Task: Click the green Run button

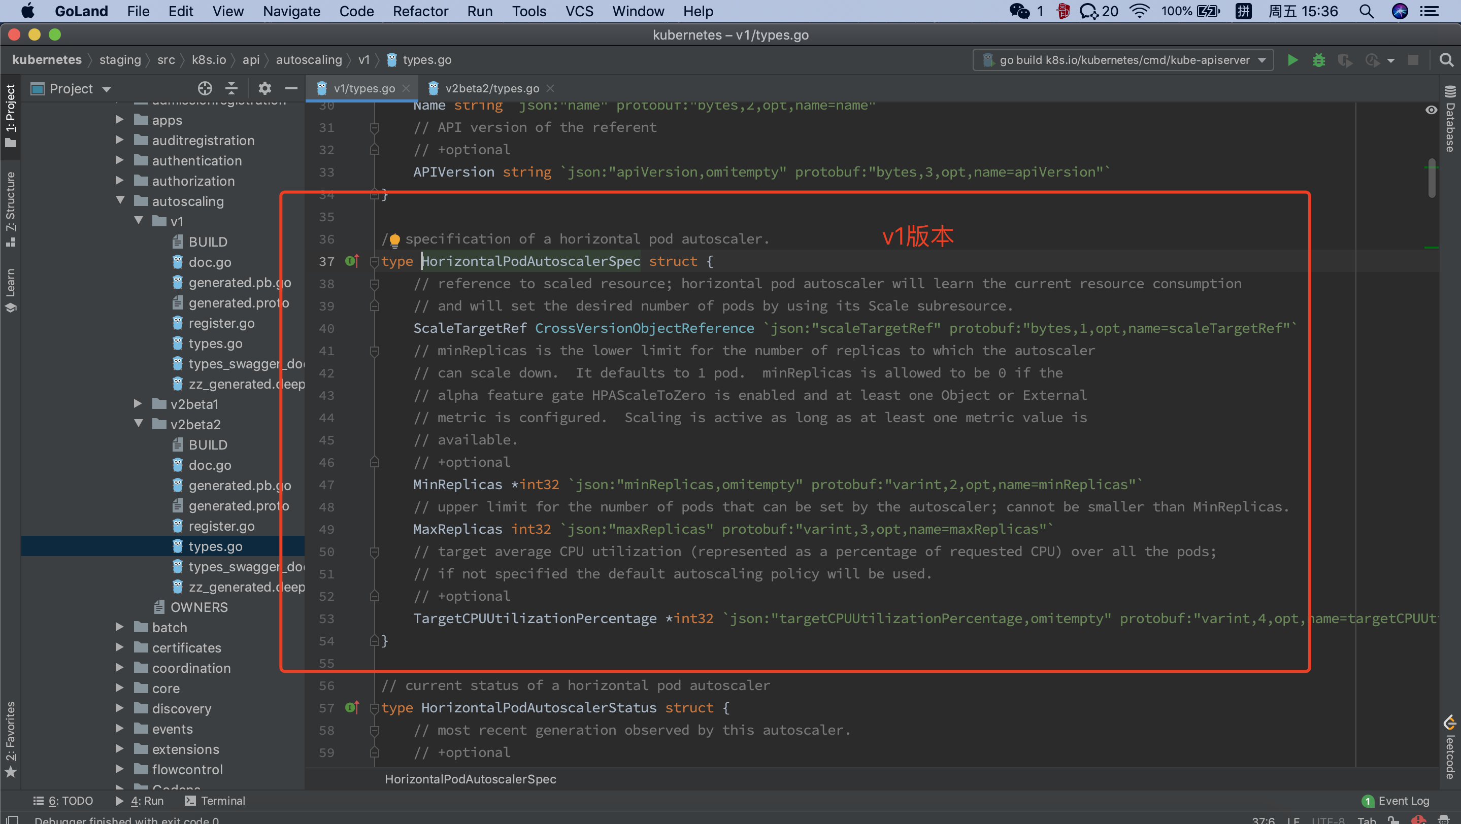Action: (x=1292, y=60)
